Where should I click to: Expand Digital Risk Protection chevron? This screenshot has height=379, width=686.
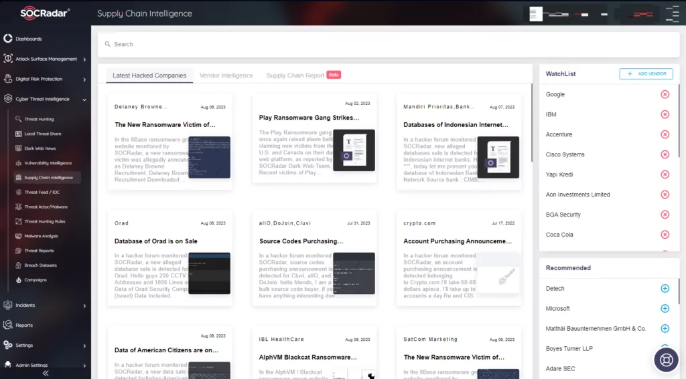84,80
